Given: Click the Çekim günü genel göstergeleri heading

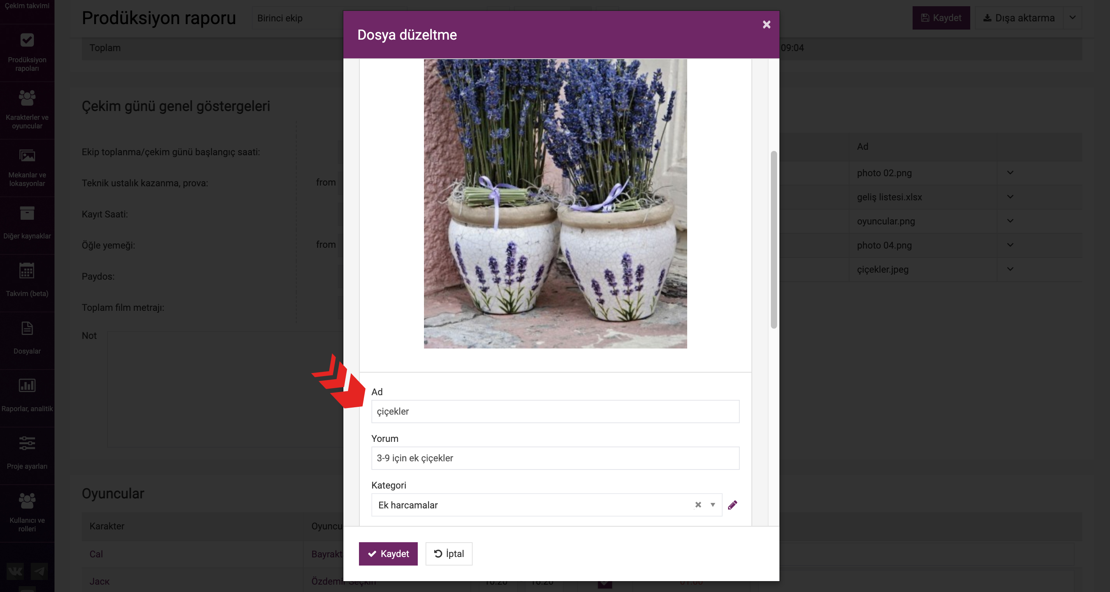Looking at the screenshot, I should [x=176, y=106].
